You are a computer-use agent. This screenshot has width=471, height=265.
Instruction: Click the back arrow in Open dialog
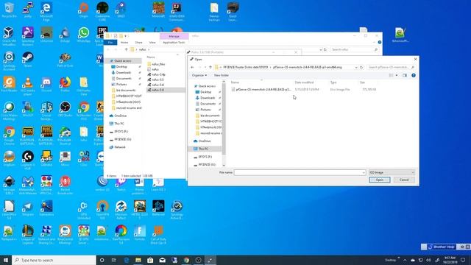click(x=192, y=67)
